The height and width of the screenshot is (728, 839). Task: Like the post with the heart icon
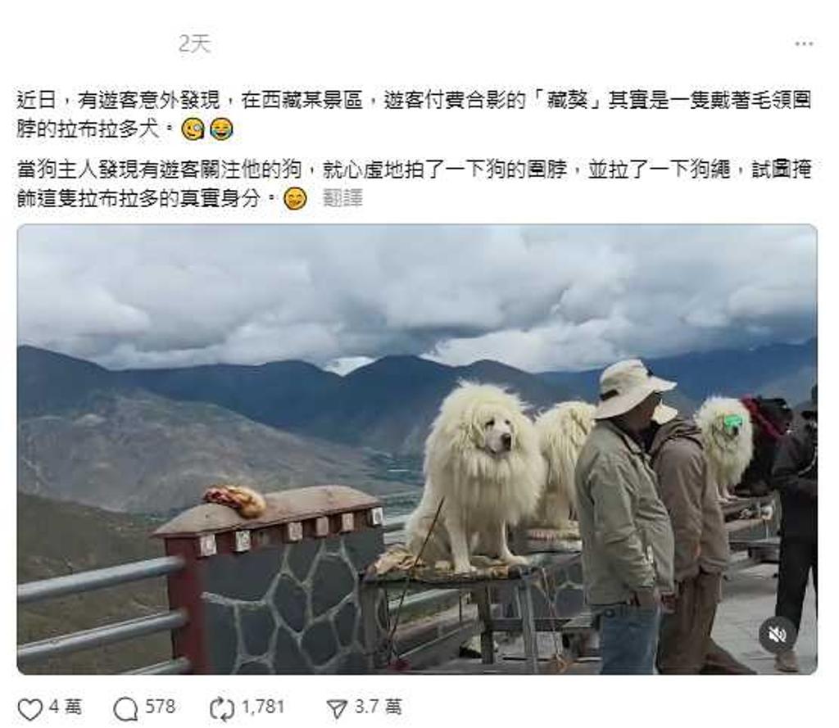tap(30, 708)
